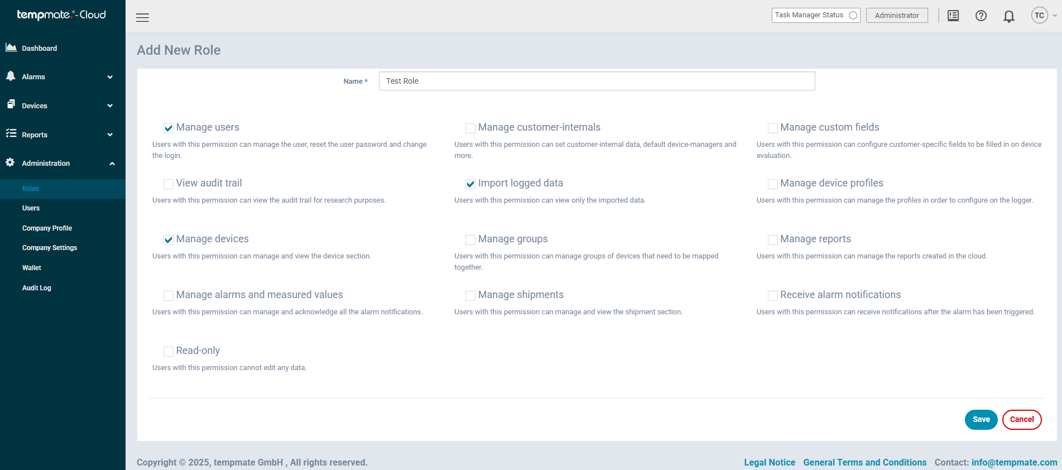Viewport: 1062px width, 470px height.
Task: Click the Alarms bell icon in sidebar
Action: [x=11, y=76]
